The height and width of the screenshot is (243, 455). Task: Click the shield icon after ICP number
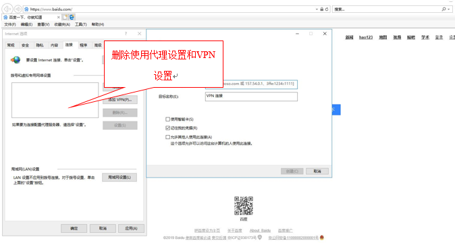pos(260,238)
